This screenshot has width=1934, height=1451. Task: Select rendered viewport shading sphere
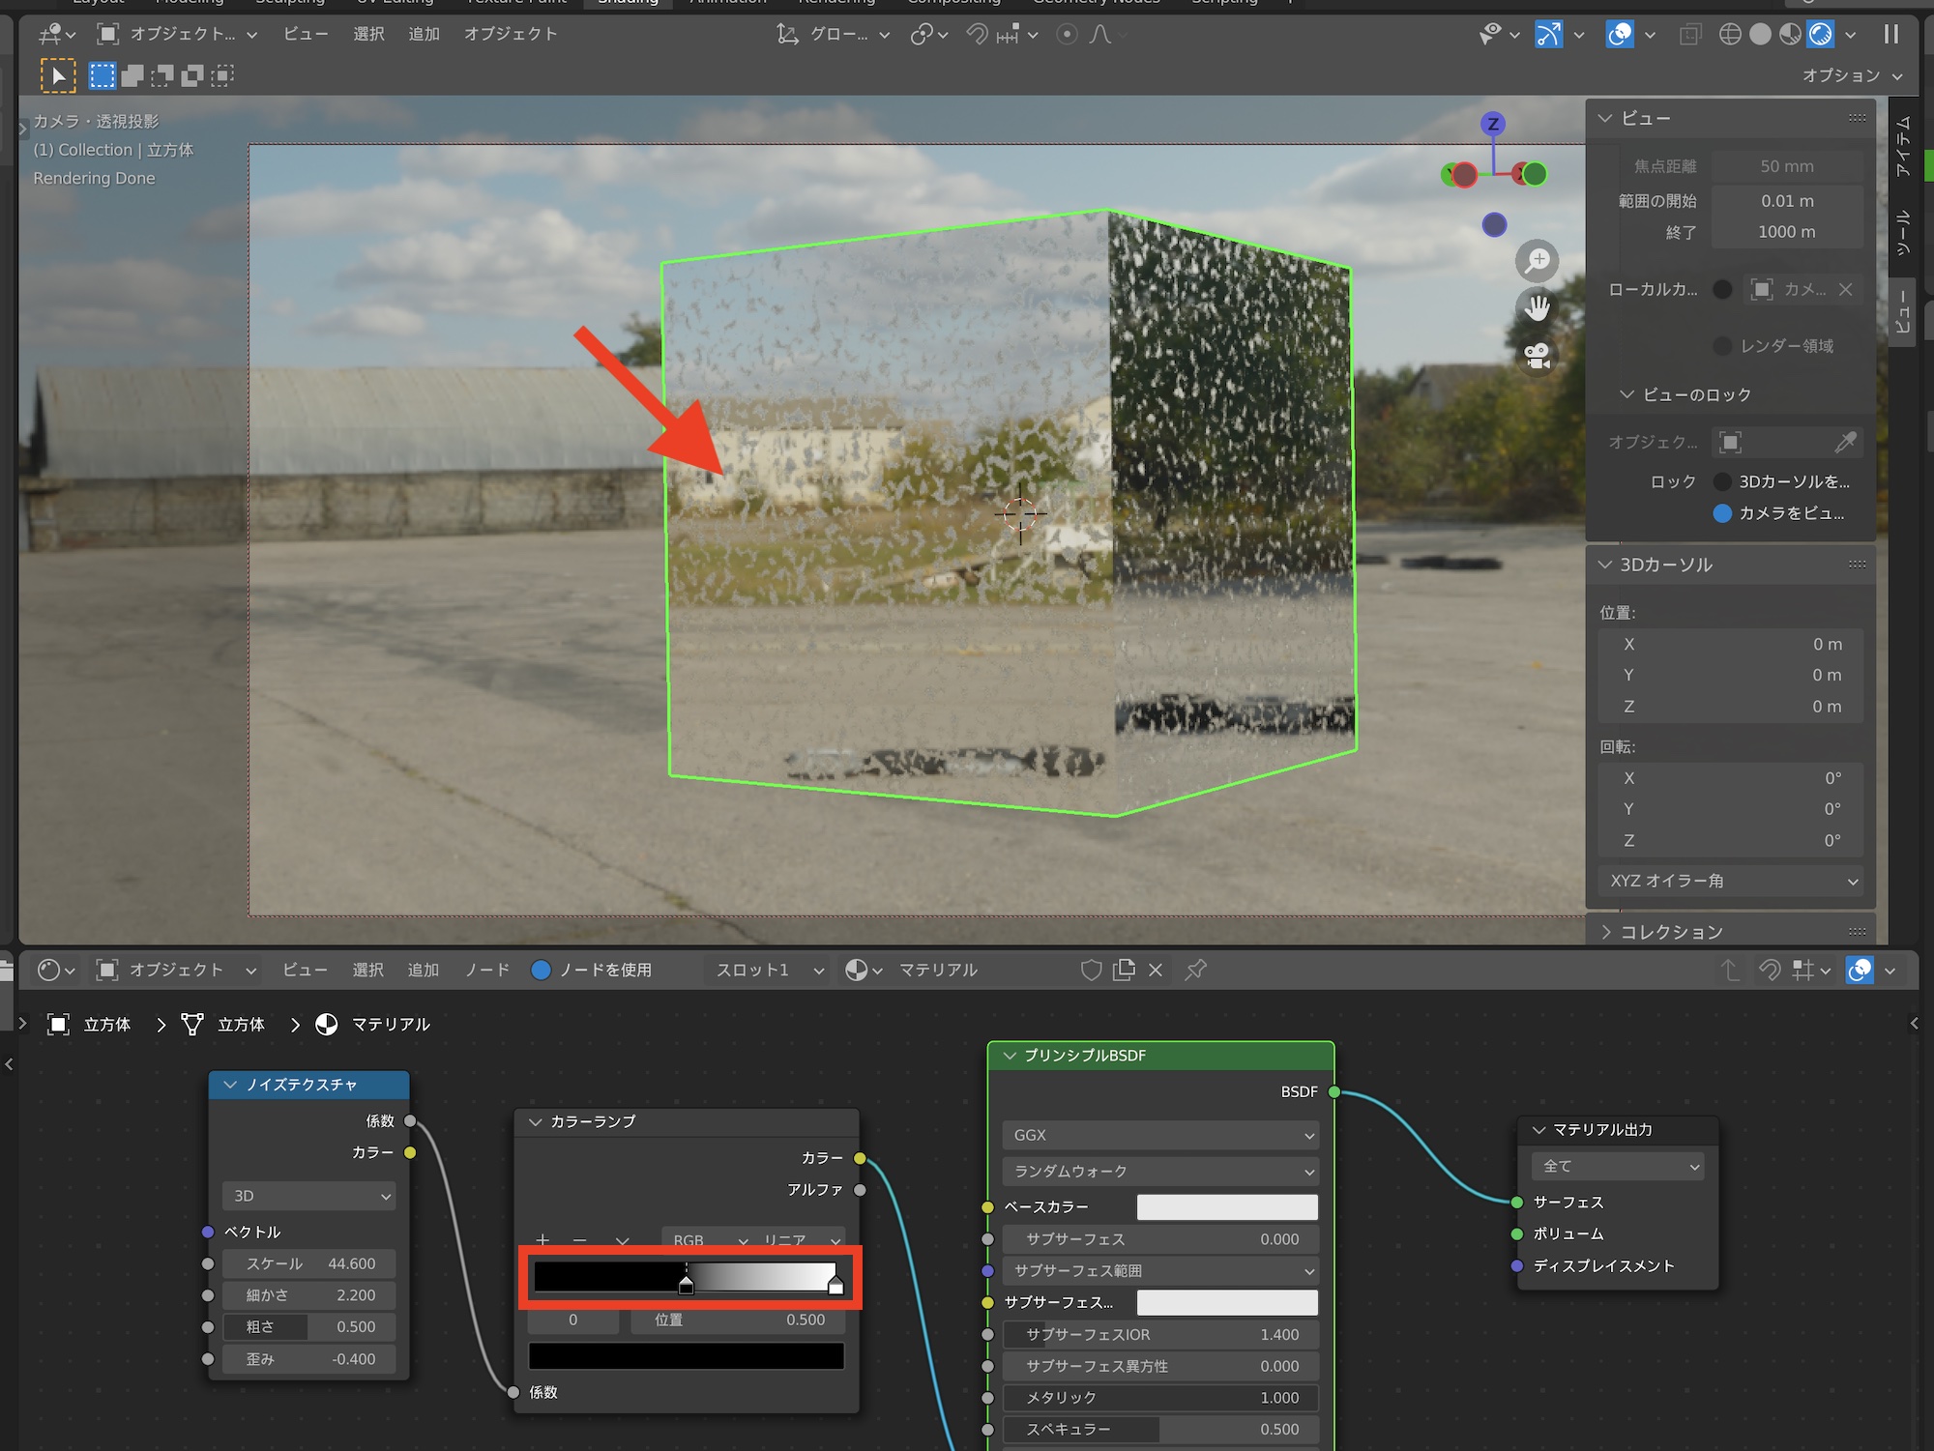[1821, 35]
